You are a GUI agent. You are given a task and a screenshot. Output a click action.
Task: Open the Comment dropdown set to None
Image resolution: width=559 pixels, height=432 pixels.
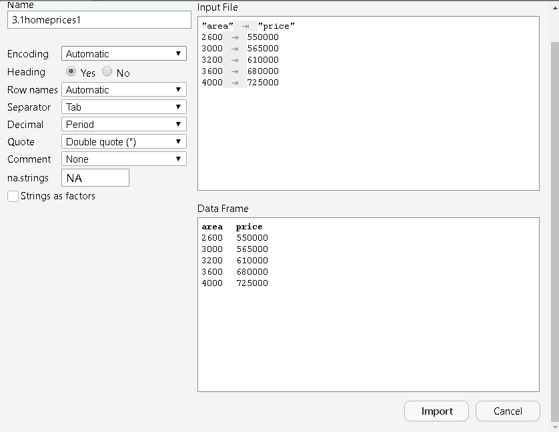[123, 159]
